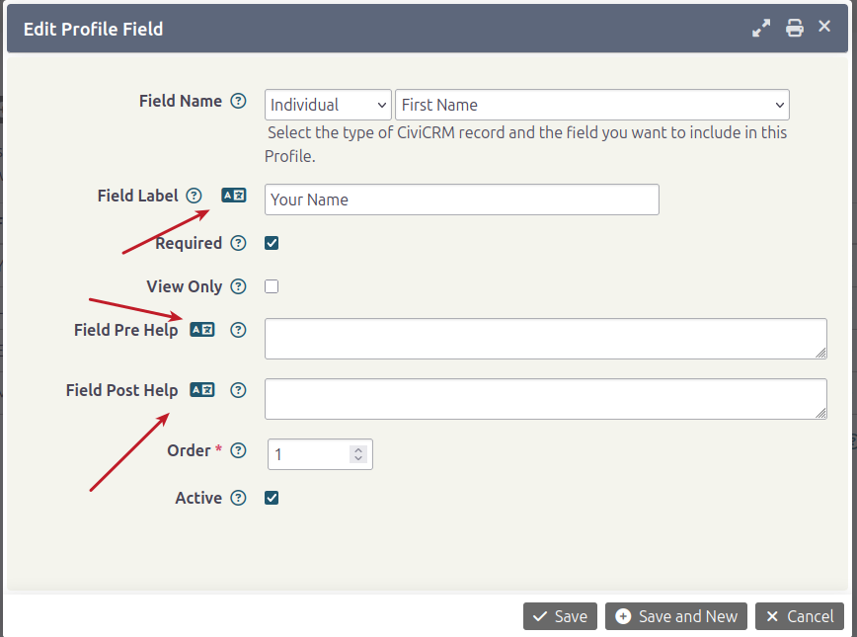This screenshot has width=857, height=637.
Task: Enable the View Only checkbox
Action: click(272, 286)
